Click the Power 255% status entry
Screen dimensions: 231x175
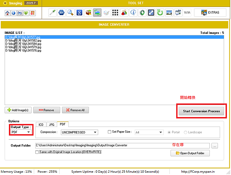click(x=47, y=172)
